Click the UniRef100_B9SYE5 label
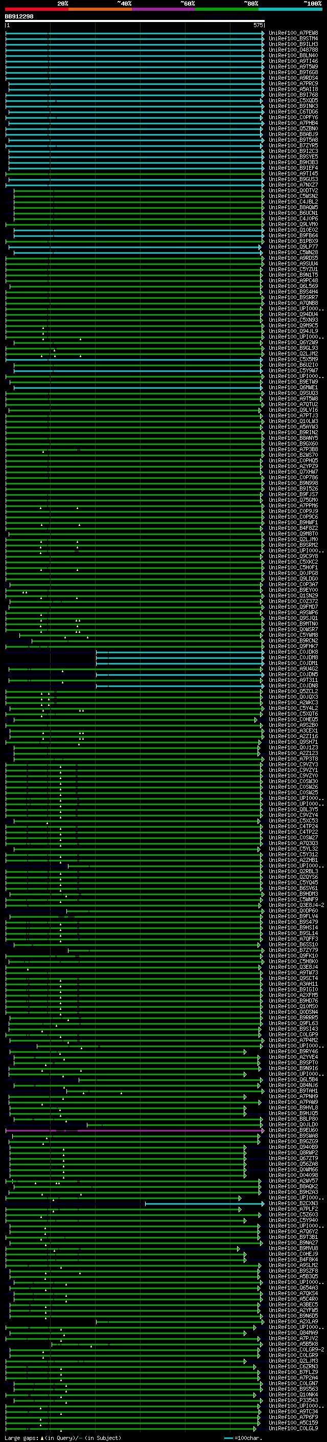This screenshot has width=327, height=1442. 293,157
